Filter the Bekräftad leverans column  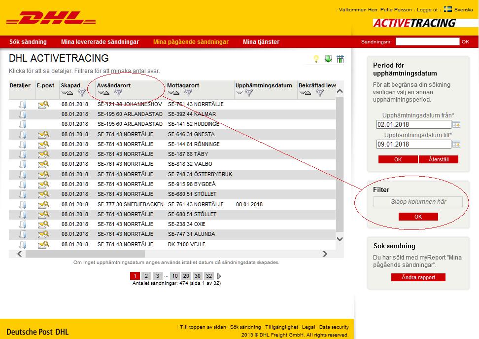coord(320,93)
